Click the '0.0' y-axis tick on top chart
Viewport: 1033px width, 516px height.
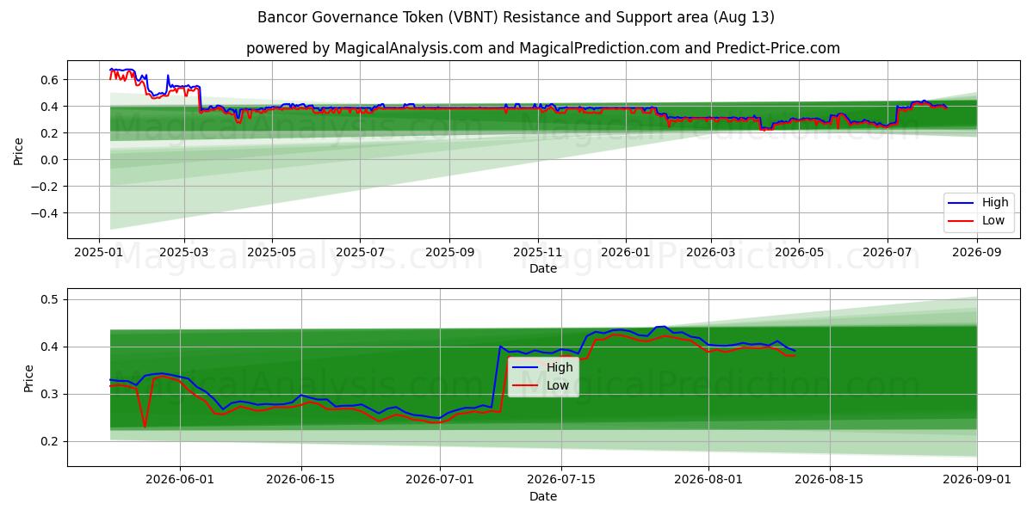[x=48, y=160]
